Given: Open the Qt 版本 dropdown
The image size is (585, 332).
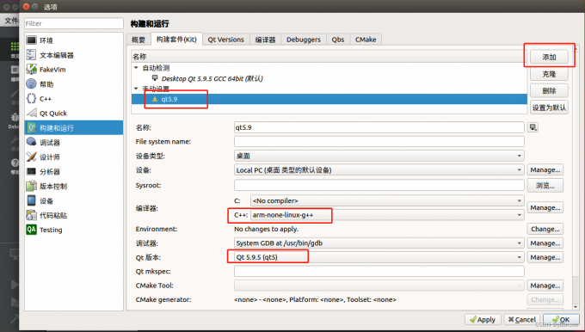Looking at the screenshot, I should (379, 257).
